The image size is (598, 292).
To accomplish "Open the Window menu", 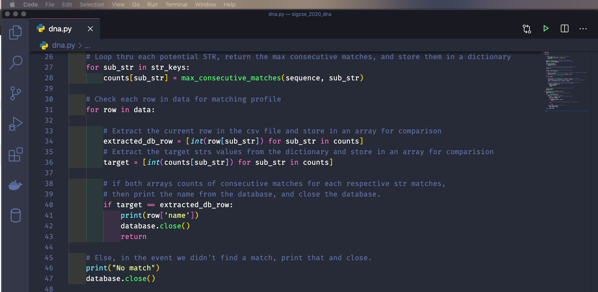I will [206, 4].
